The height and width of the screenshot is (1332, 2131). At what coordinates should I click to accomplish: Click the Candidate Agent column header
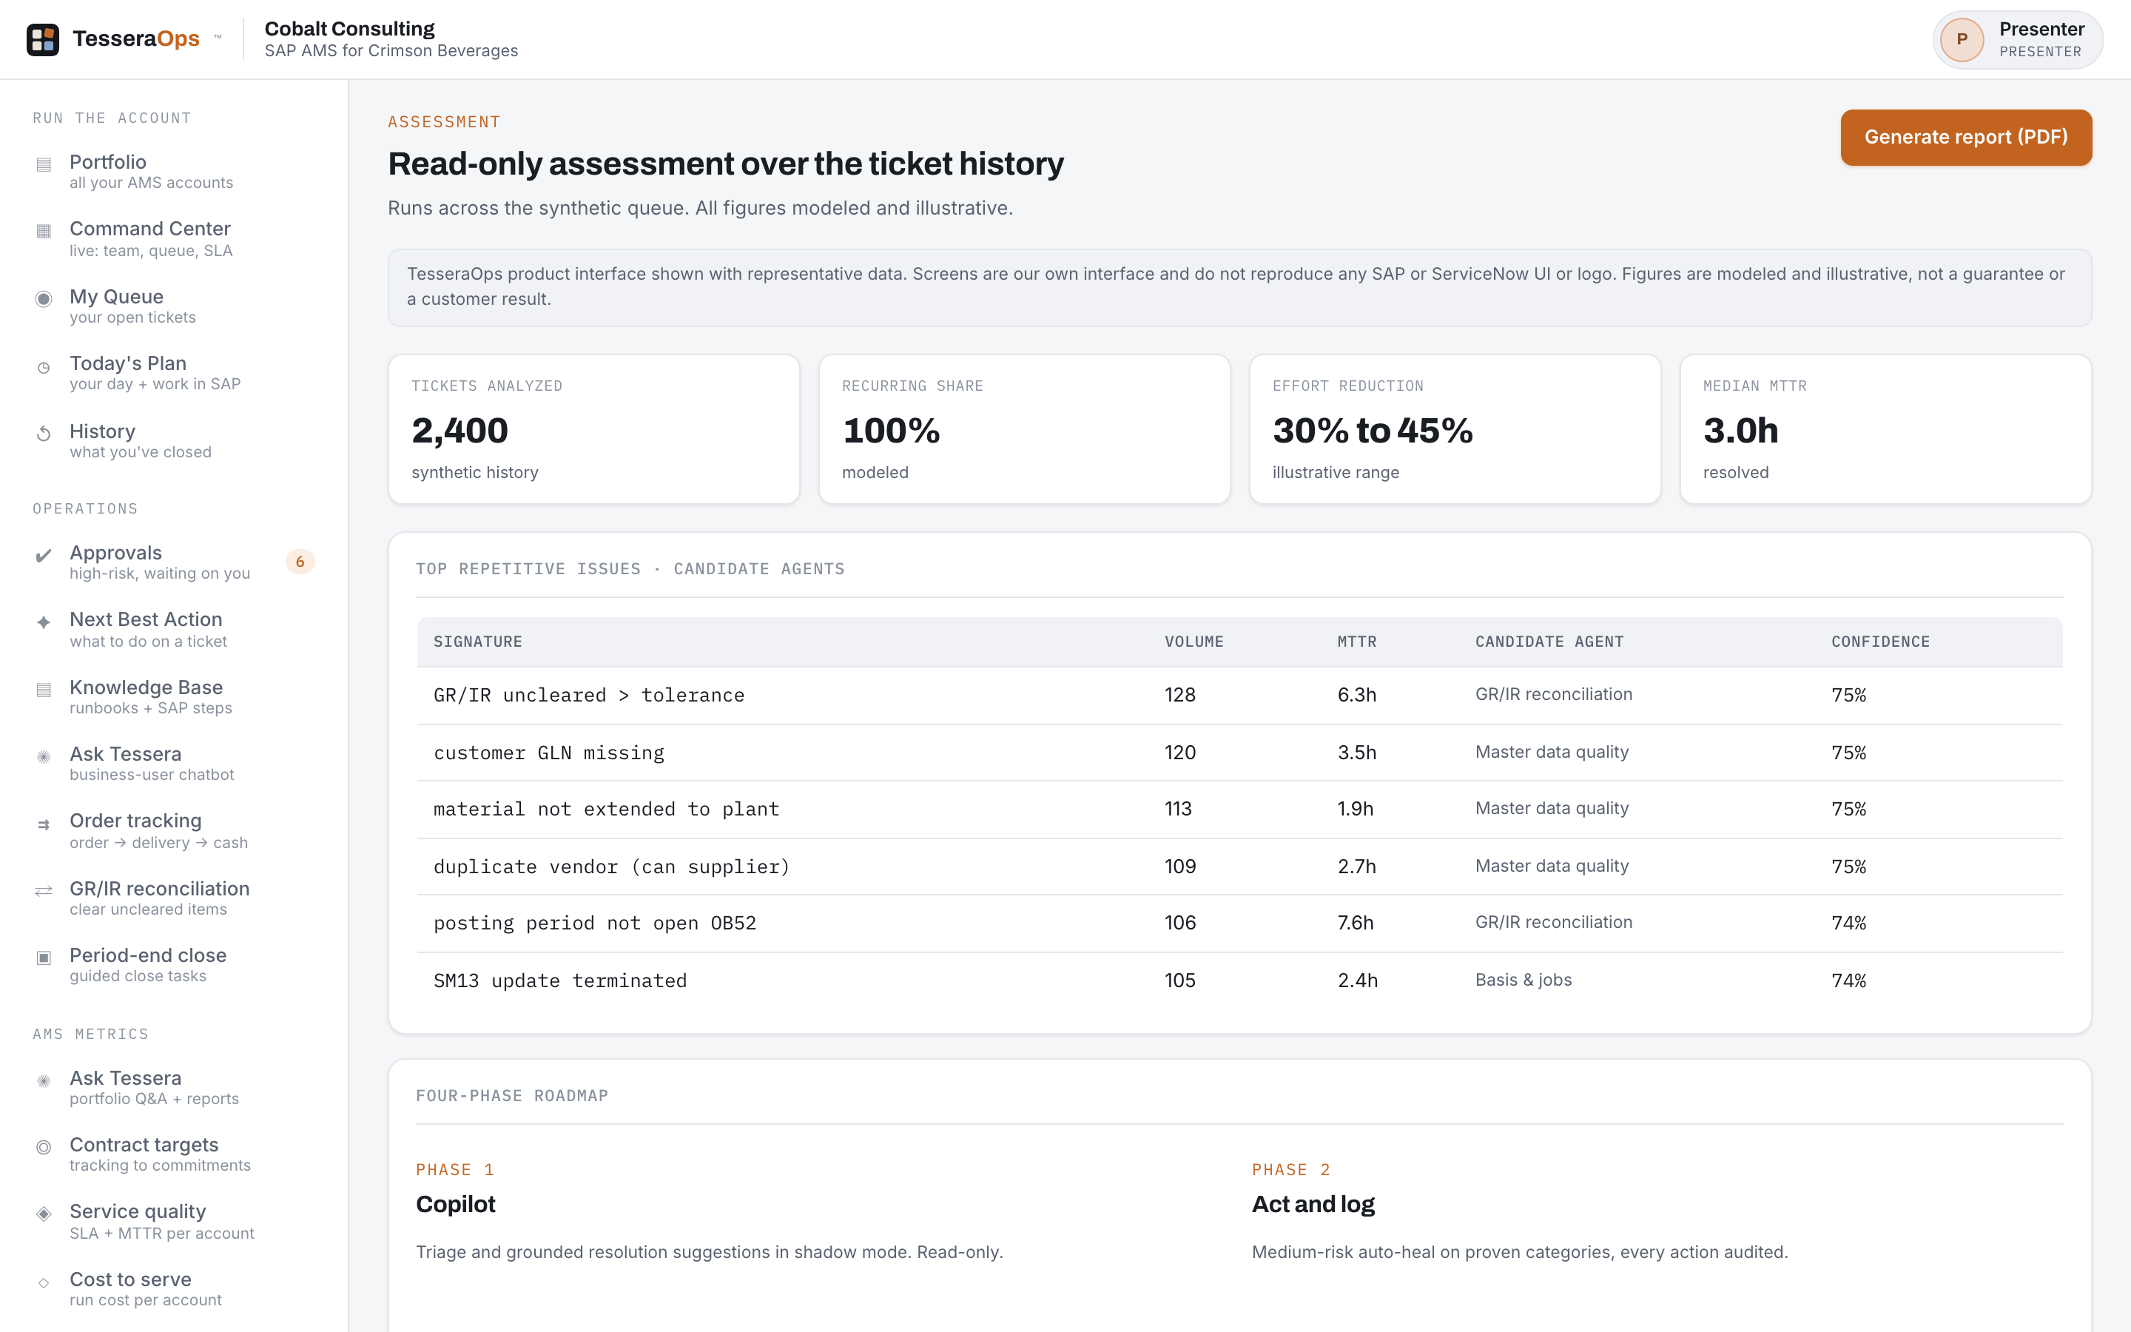[x=1549, y=642]
